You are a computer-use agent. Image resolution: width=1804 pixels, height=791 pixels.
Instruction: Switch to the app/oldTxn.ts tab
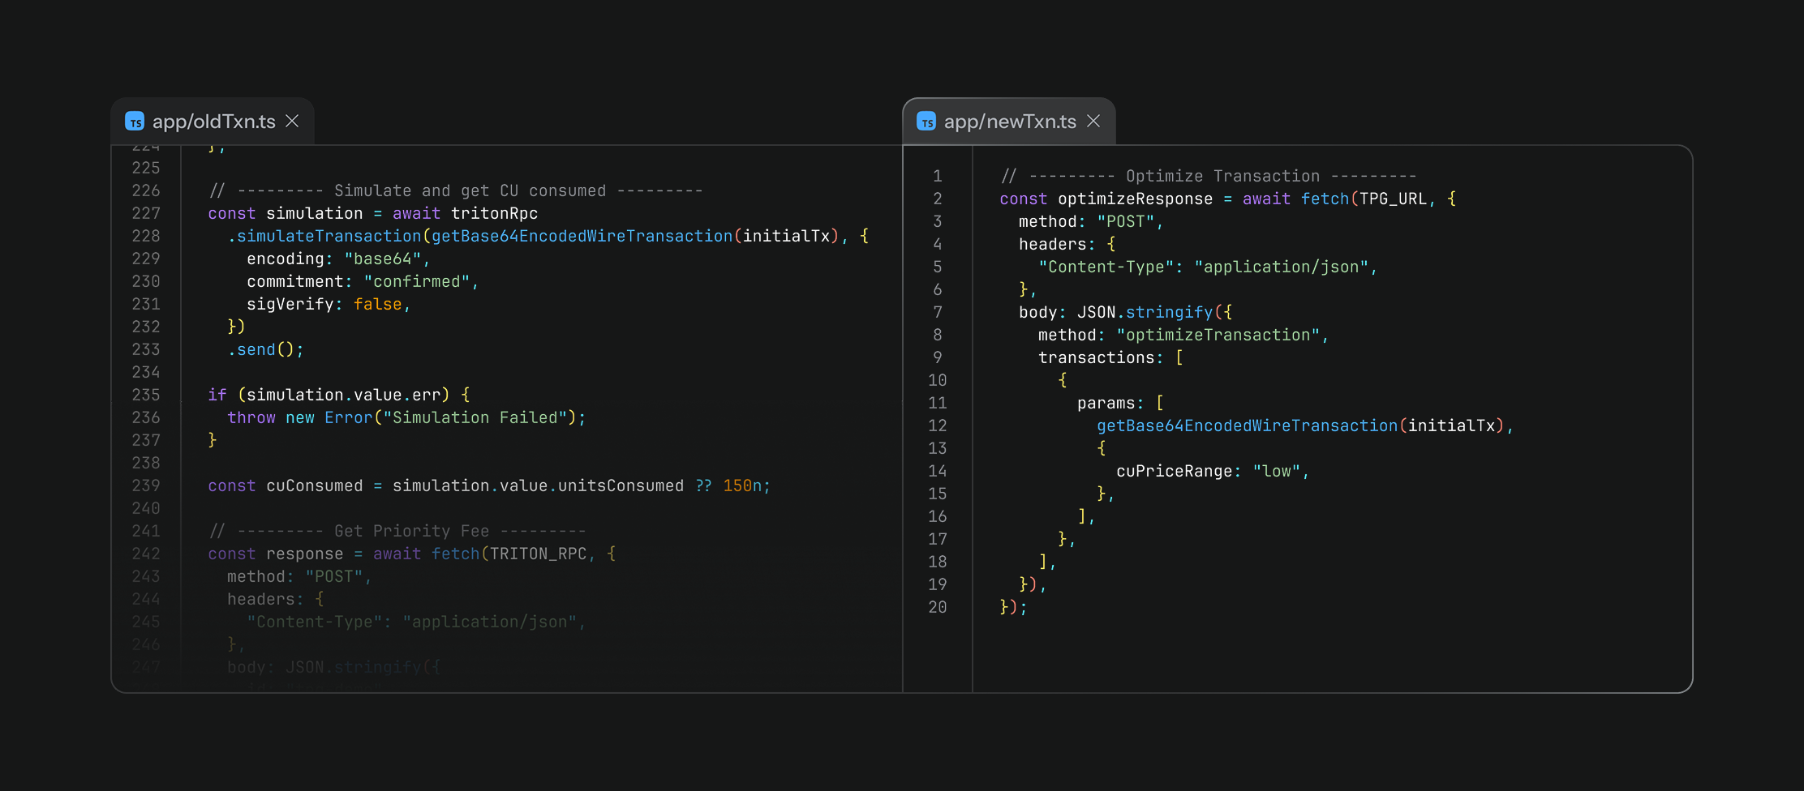coord(213,122)
